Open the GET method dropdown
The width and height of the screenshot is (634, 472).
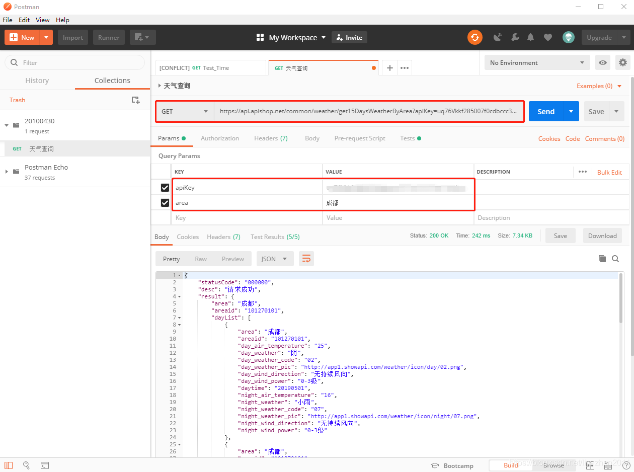[x=185, y=111]
